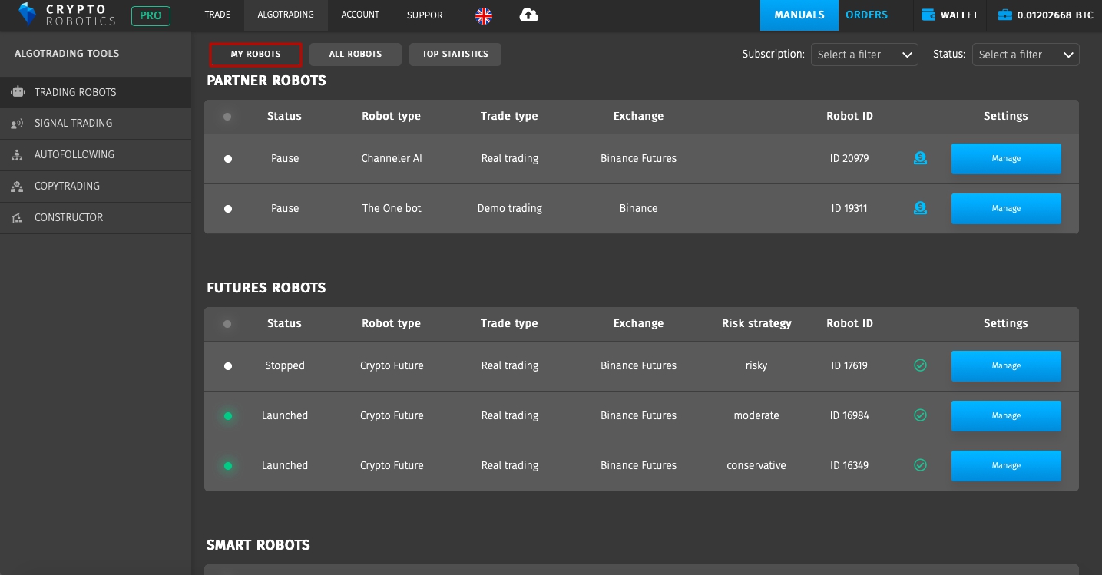Manage the risky robot ID 17619
Viewport: 1102px width, 575px height.
coord(1006,366)
